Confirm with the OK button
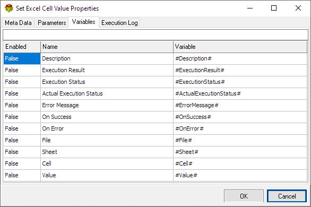311x207 pixels. tap(244, 196)
